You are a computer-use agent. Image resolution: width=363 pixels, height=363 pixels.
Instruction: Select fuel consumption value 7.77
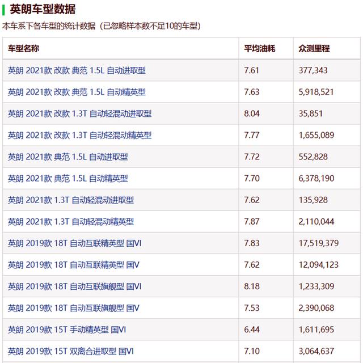(x=252, y=135)
